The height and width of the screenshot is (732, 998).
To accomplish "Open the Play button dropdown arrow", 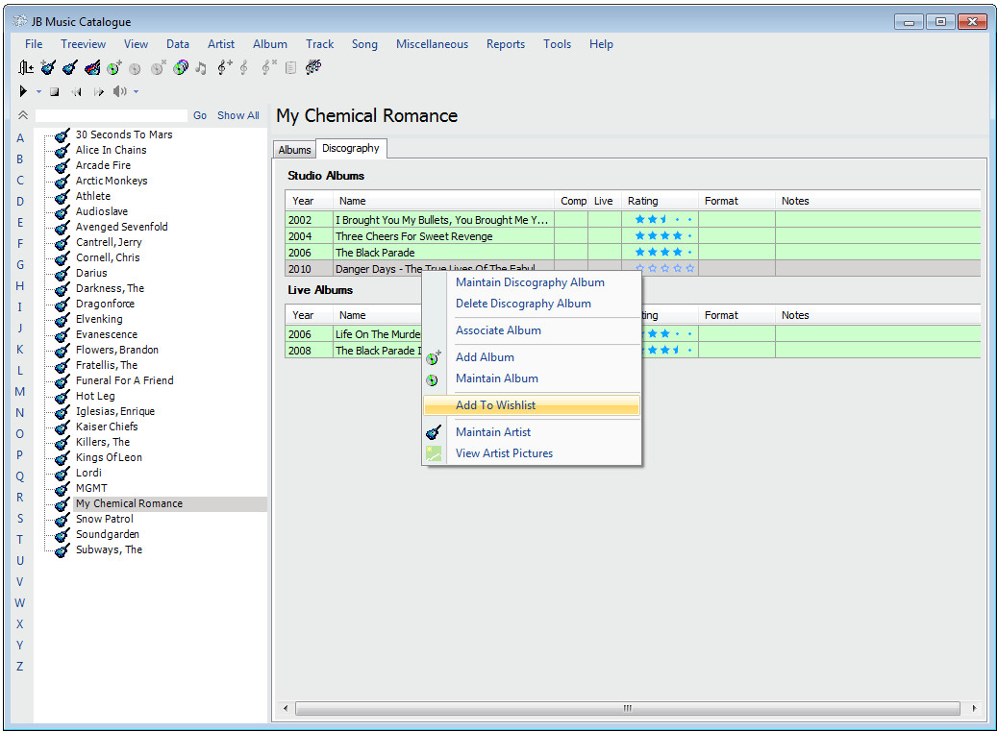I will [x=38, y=92].
